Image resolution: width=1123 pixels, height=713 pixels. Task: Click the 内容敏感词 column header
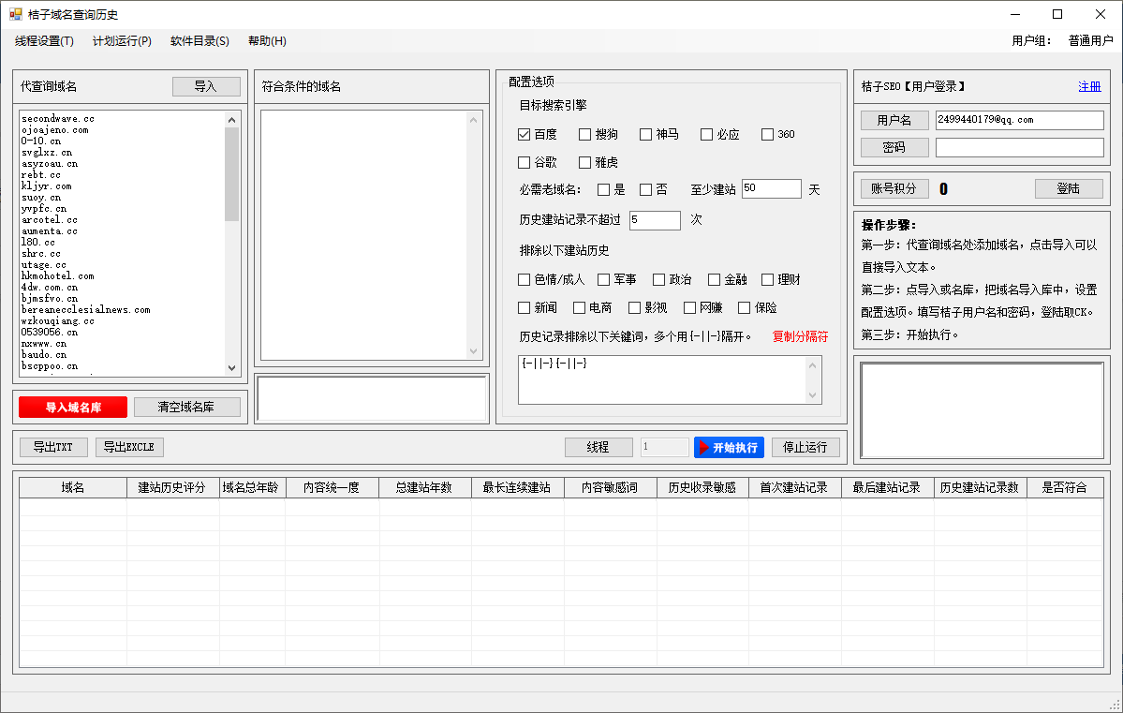pos(610,488)
